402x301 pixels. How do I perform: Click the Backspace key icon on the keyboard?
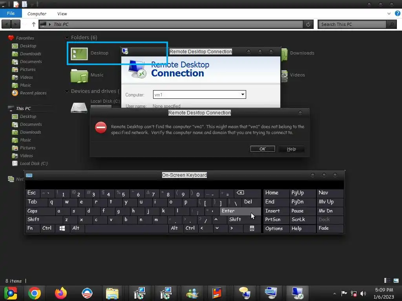[247, 193]
